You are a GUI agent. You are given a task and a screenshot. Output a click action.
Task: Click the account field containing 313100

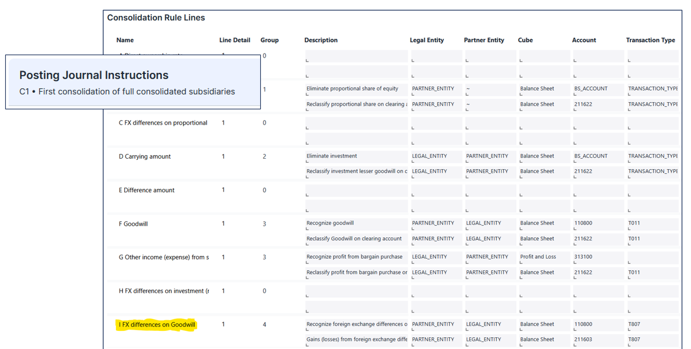click(x=597, y=257)
